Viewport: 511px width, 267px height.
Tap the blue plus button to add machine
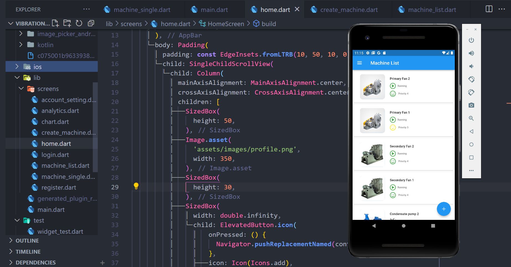tap(444, 209)
